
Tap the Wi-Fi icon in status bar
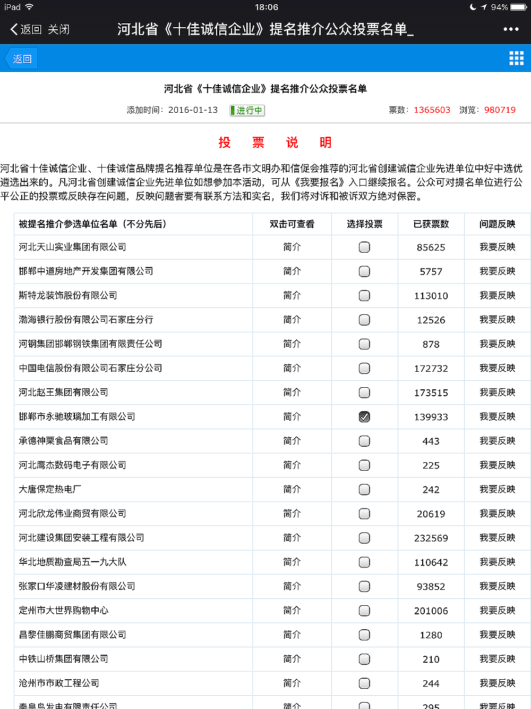29,7
